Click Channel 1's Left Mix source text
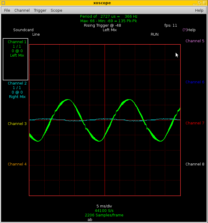 [x=17, y=55]
